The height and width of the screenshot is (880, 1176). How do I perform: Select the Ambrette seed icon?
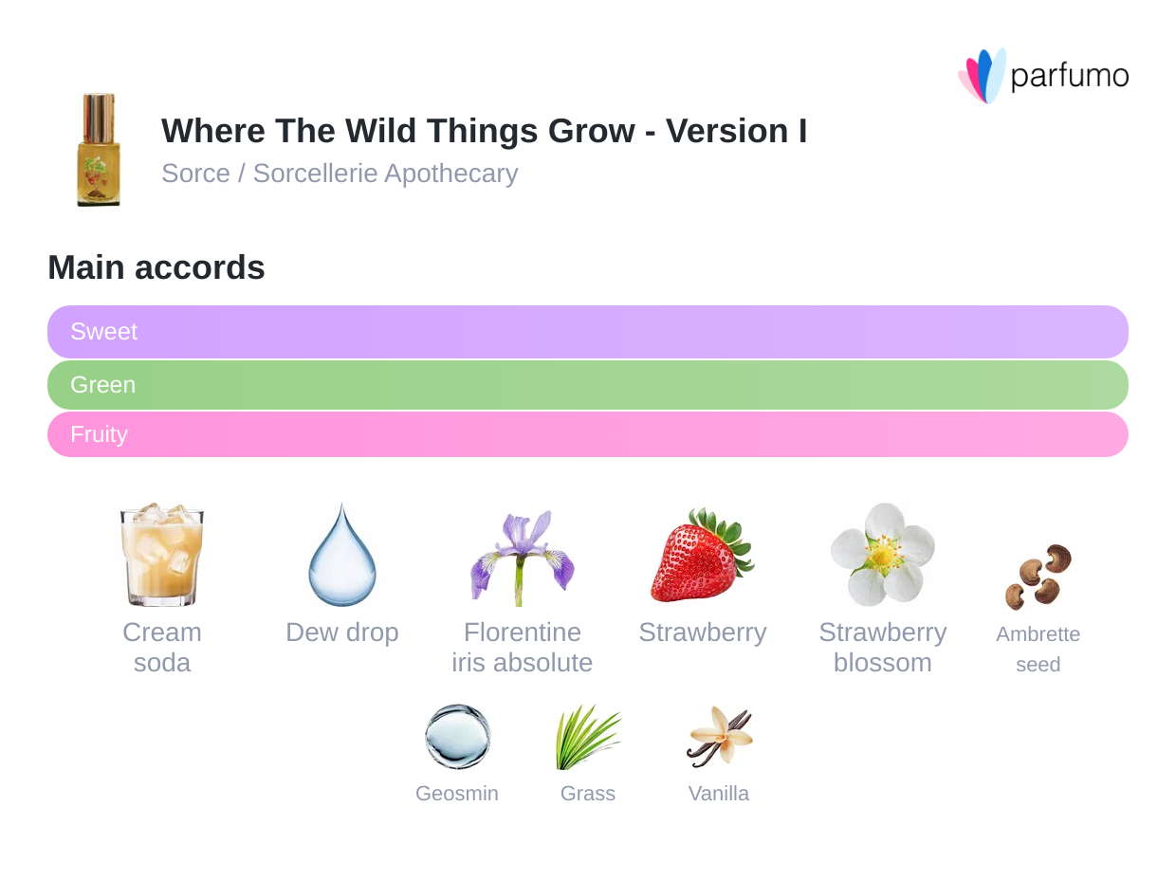1038,576
